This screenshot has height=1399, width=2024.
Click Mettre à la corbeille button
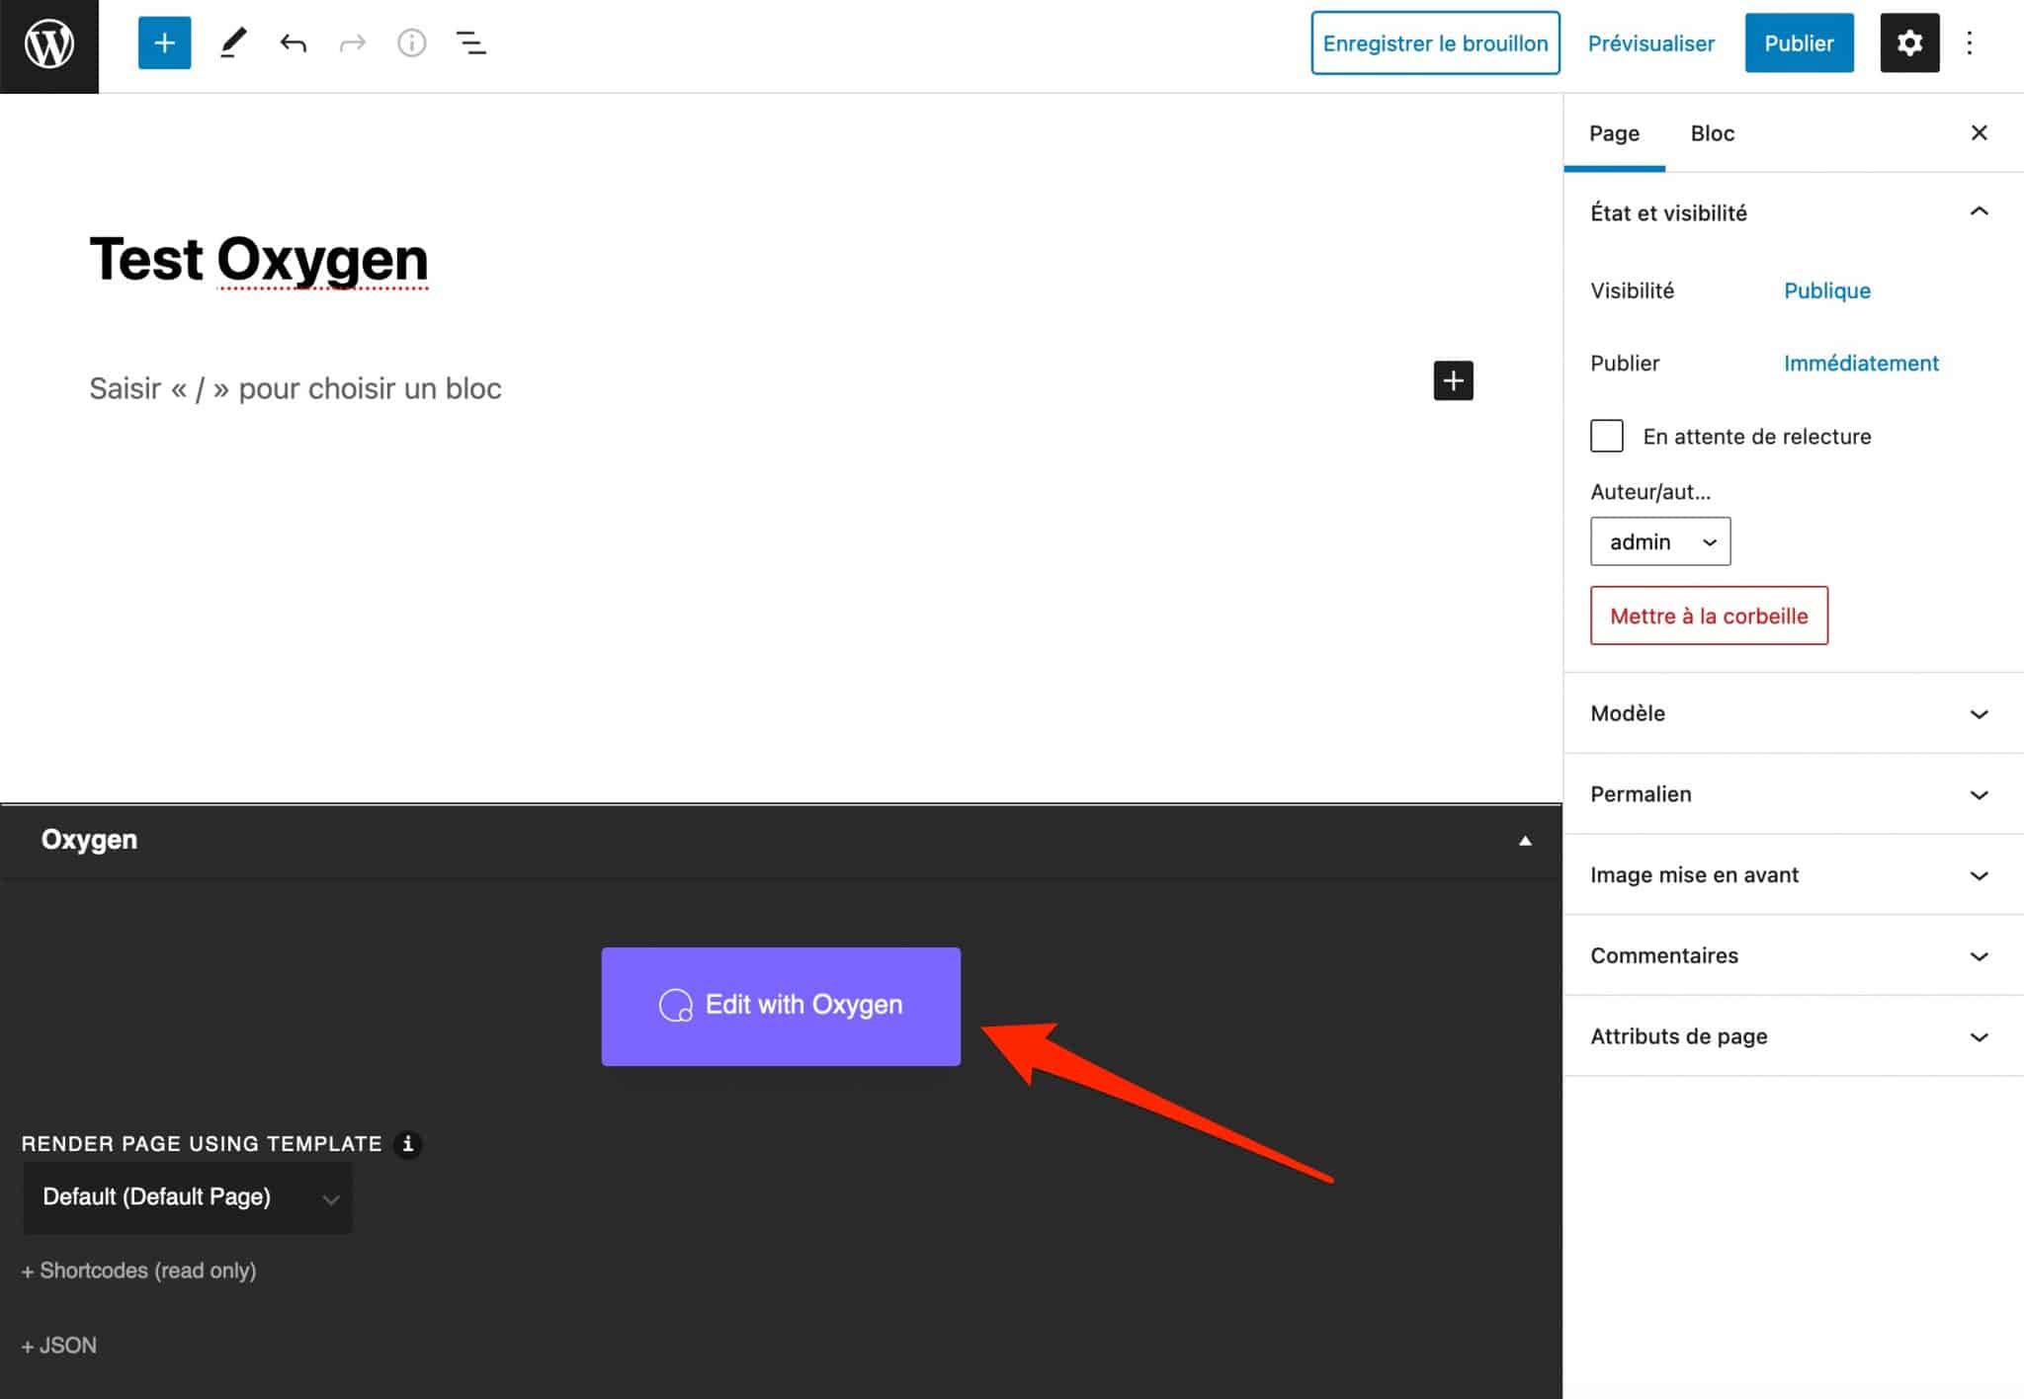[1709, 616]
